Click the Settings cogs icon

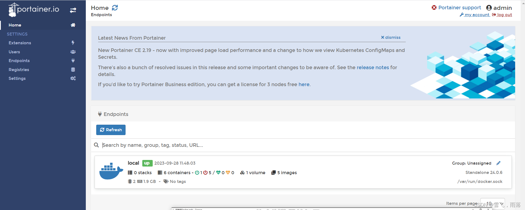[x=73, y=78]
